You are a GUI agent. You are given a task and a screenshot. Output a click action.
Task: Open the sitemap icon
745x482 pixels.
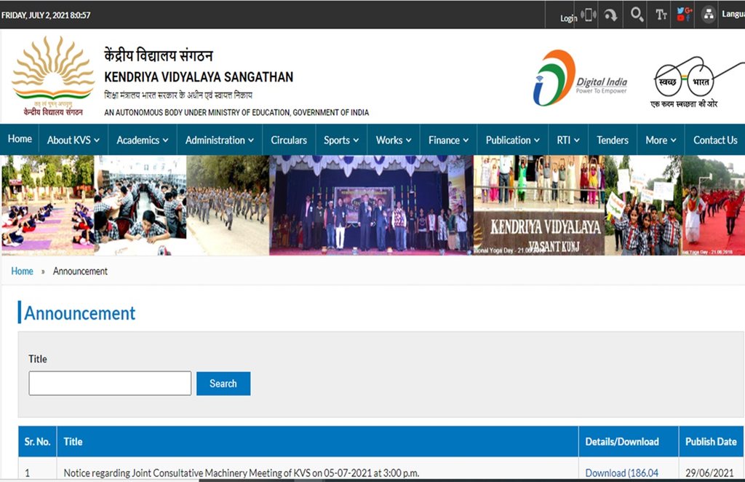708,15
